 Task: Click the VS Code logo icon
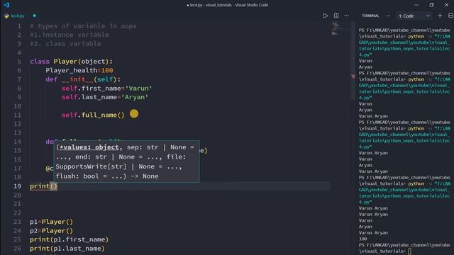pos(6,5)
